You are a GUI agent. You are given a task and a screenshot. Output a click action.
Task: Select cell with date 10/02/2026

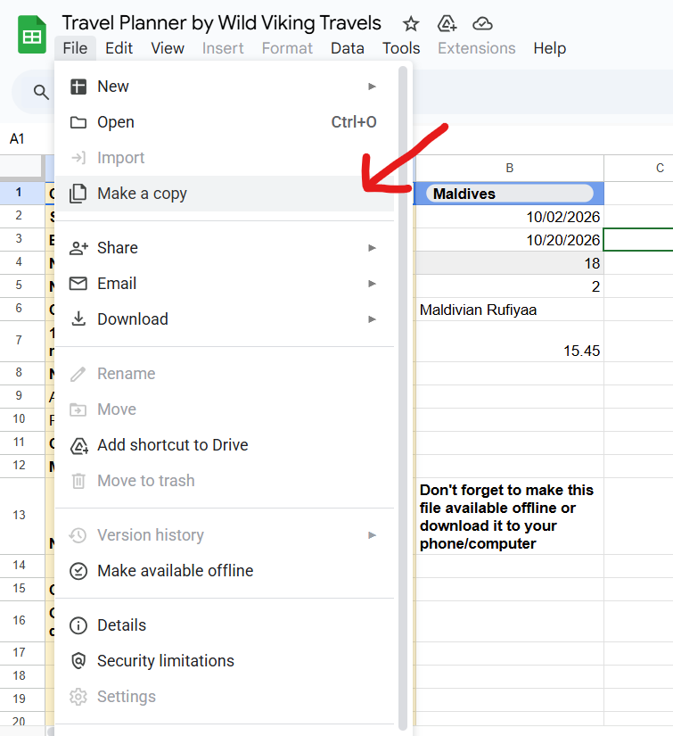(x=509, y=217)
